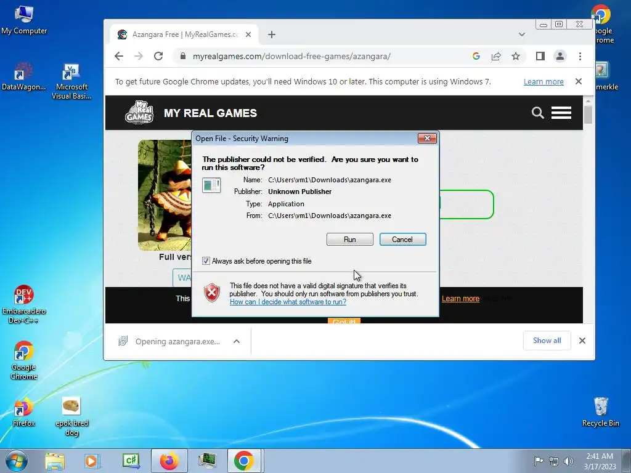Viewport: 631px width, 473px height.
Task: Open the Recycle Bin
Action: point(600,412)
